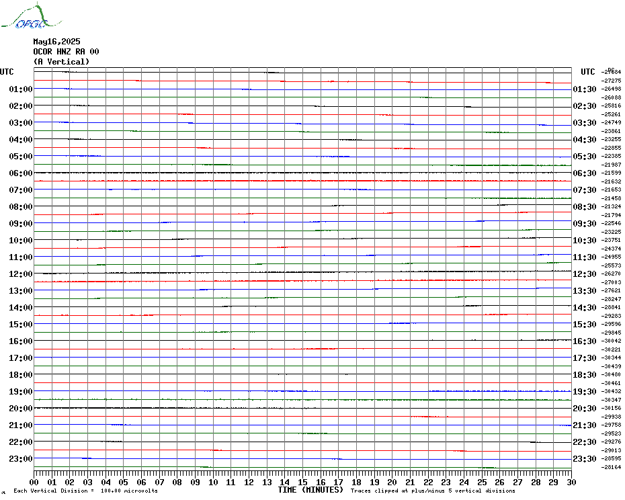
Task: Click the offset value "-25816"
Action: coord(611,106)
